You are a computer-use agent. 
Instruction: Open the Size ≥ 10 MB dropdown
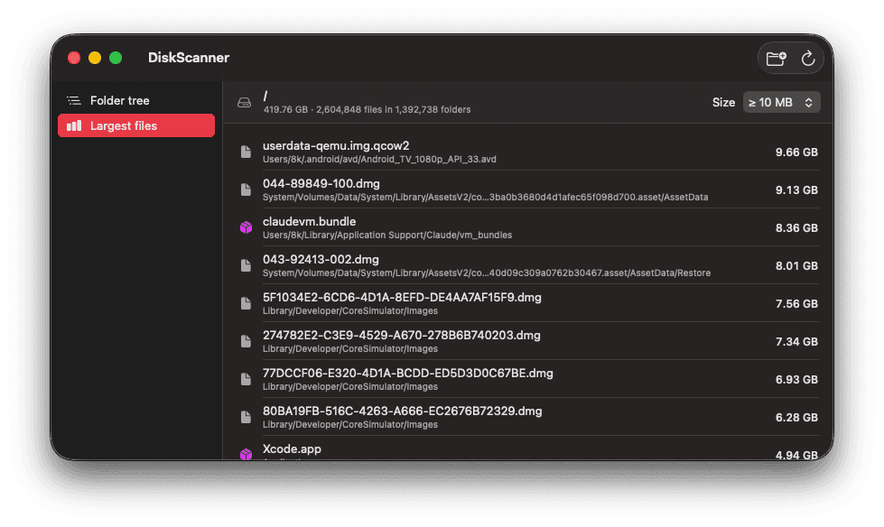coord(781,102)
